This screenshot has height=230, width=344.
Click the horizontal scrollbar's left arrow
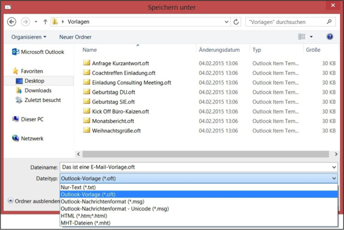(79, 154)
